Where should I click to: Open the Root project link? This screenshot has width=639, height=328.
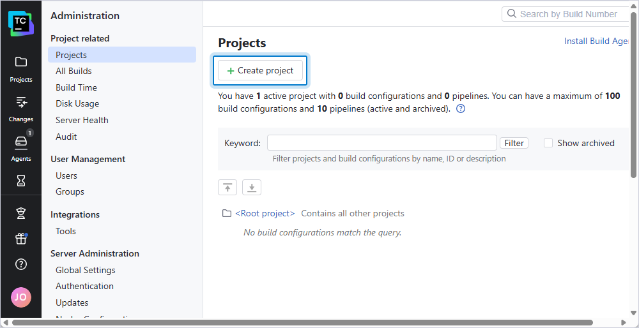pos(265,213)
